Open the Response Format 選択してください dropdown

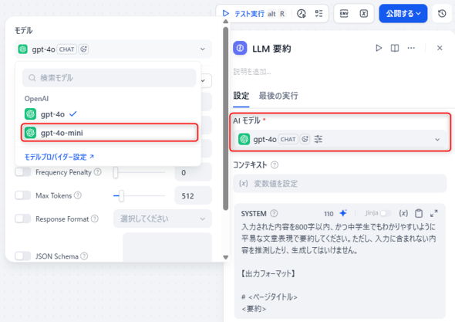click(x=163, y=219)
